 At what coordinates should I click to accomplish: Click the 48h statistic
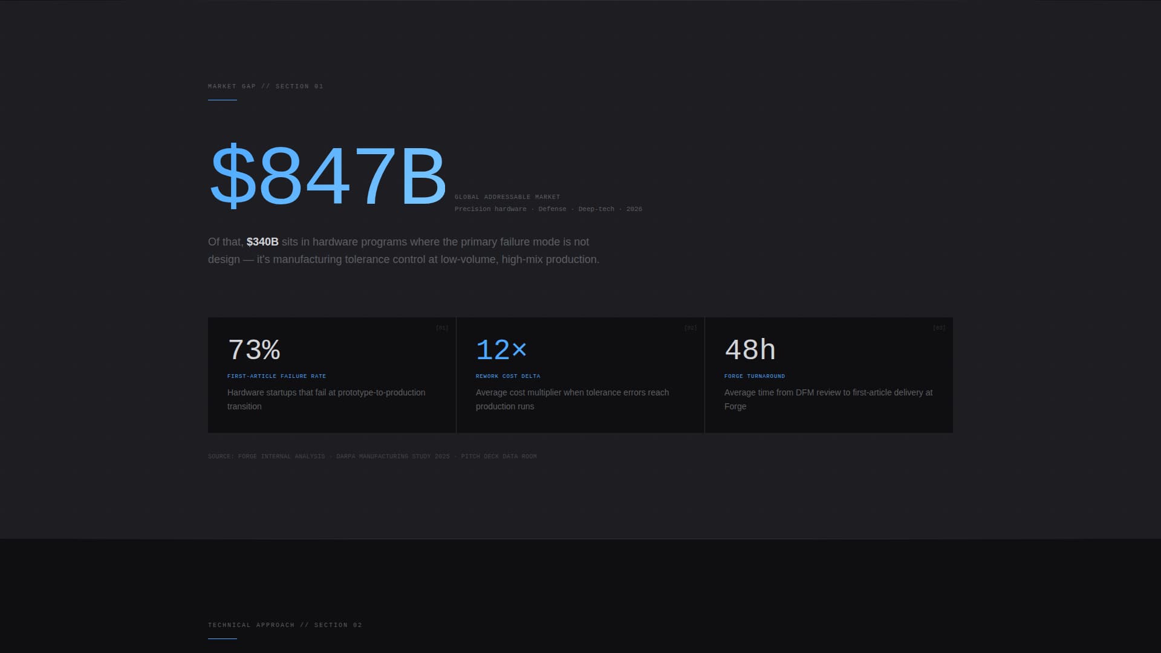[x=750, y=349]
